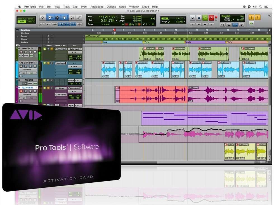Click Tab to Transients button
The height and width of the screenshot is (205, 274).
48,24
